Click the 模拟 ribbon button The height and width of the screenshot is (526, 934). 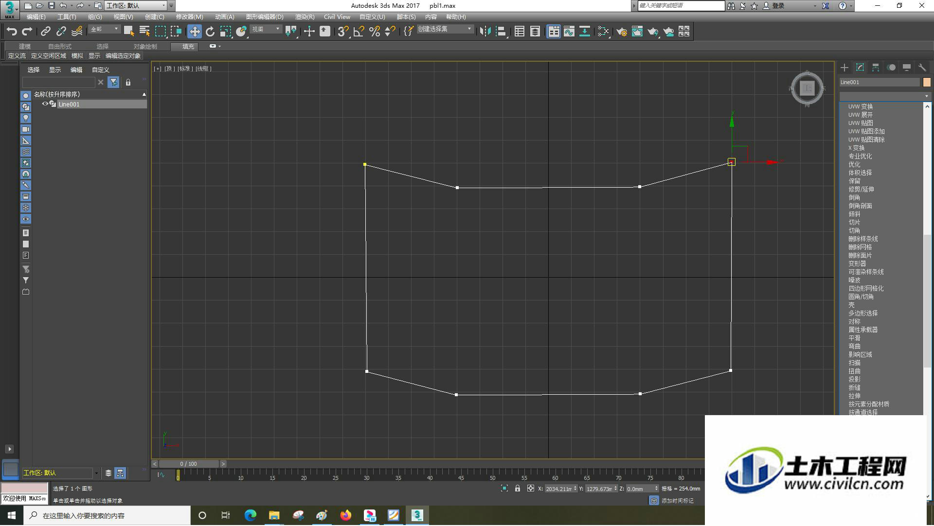pos(77,56)
